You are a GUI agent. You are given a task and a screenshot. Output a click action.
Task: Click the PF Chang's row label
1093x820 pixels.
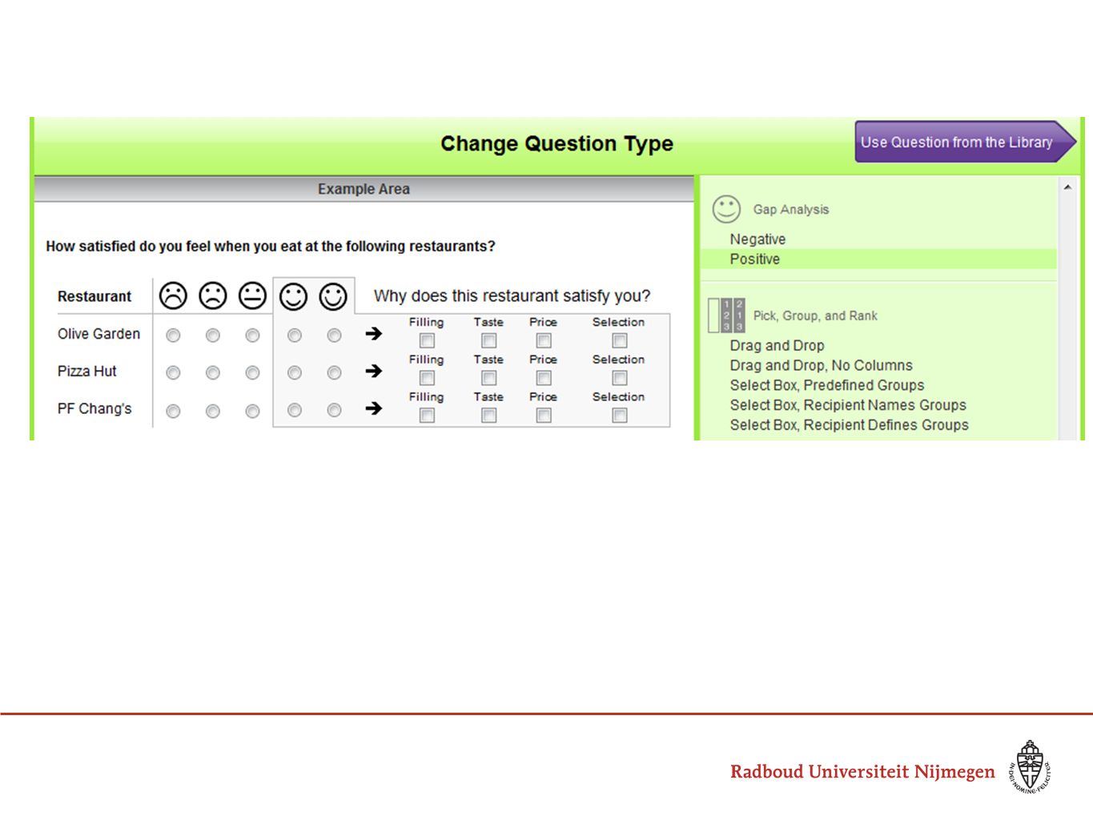94,409
